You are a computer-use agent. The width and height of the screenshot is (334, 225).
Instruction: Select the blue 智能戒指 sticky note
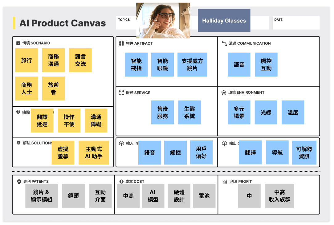[x=136, y=65]
